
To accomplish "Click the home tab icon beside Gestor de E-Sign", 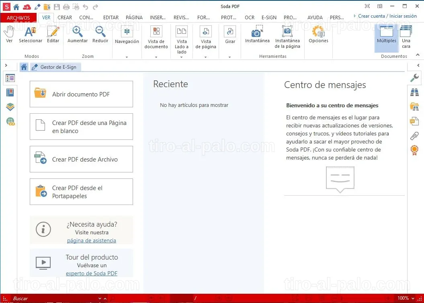I will tap(24, 67).
